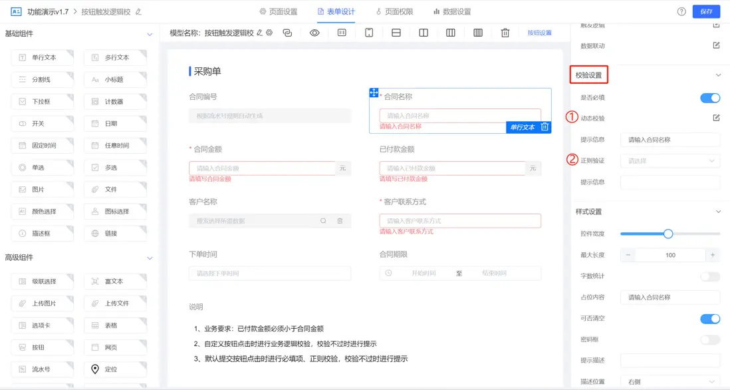Click the 保存 save button
This screenshot has width=730, height=390.
706,11
